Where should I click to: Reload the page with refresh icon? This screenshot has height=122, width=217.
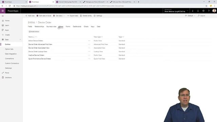(x=10, y=6)
